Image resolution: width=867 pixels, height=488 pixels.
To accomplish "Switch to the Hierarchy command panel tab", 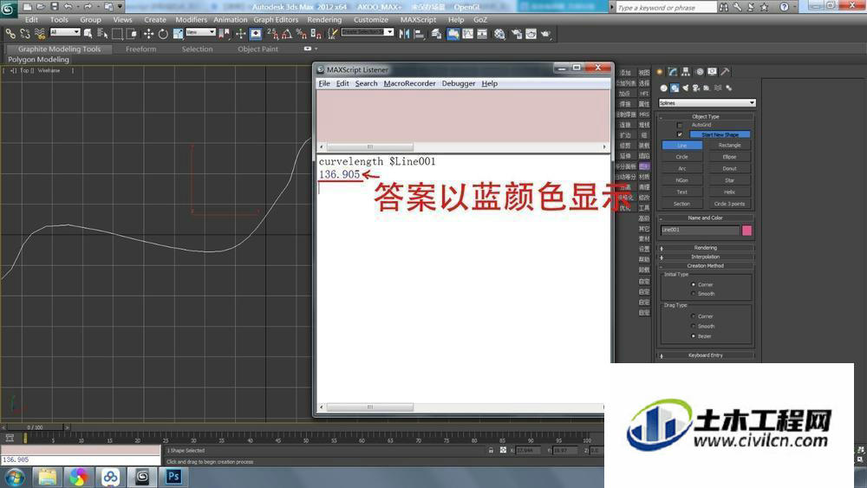I will (686, 72).
